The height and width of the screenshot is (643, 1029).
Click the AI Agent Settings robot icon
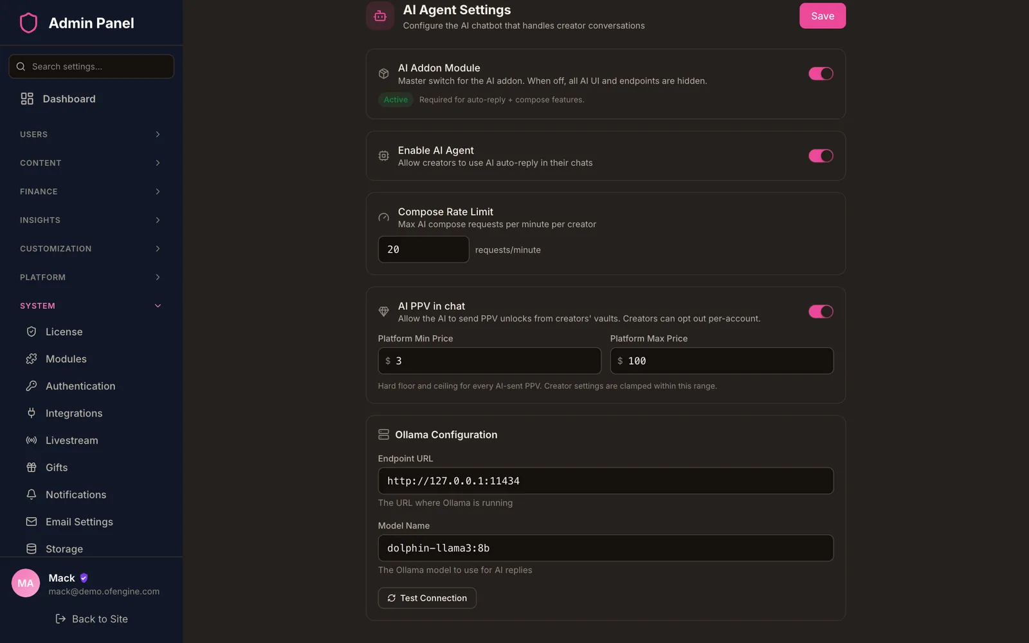click(380, 16)
